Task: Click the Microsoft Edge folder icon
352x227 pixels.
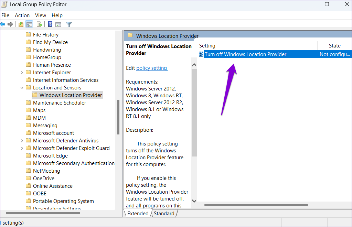Action: [28, 156]
